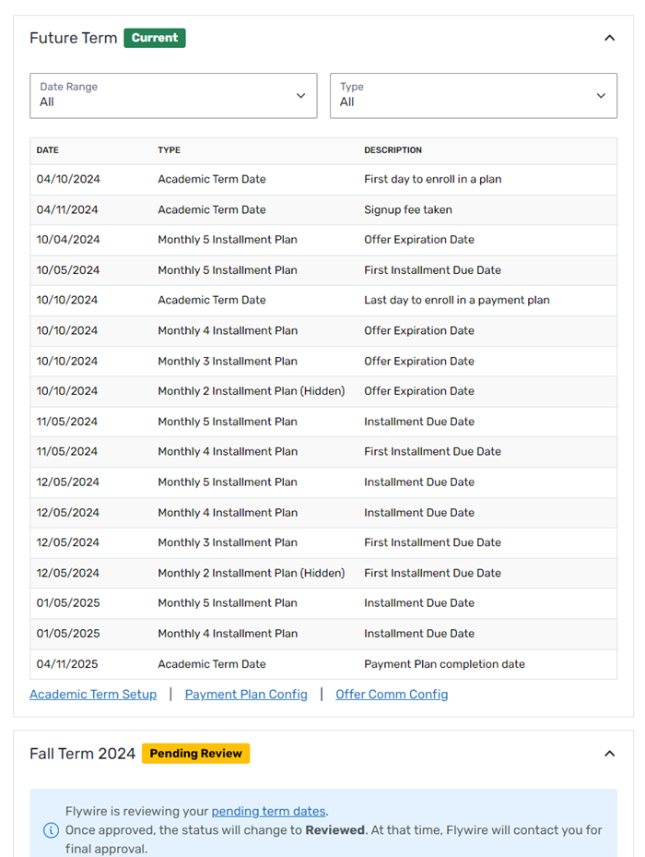Click the Fall Term 2024 heading

(x=82, y=754)
